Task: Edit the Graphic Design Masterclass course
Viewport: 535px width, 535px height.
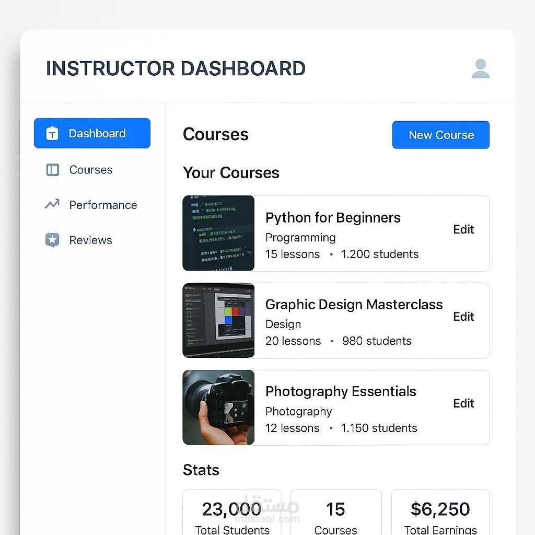Action: click(463, 317)
